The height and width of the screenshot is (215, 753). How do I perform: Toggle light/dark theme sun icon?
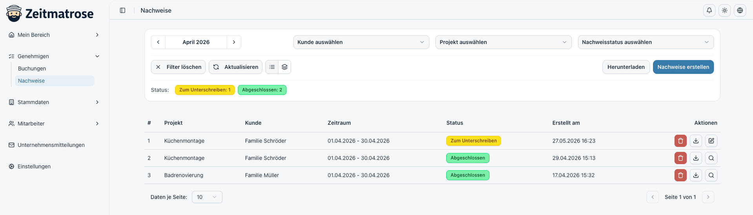coord(724,11)
